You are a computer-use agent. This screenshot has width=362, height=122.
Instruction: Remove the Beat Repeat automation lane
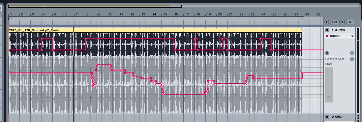point(352,59)
